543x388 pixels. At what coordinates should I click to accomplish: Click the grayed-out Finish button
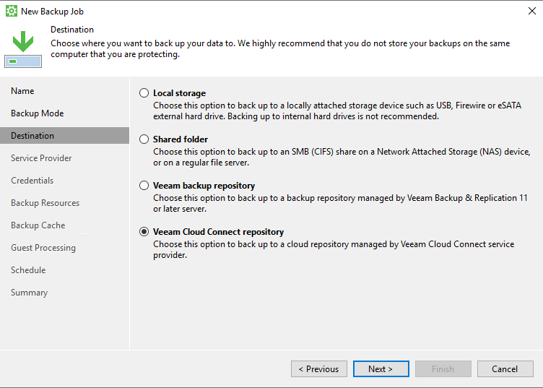click(x=443, y=369)
